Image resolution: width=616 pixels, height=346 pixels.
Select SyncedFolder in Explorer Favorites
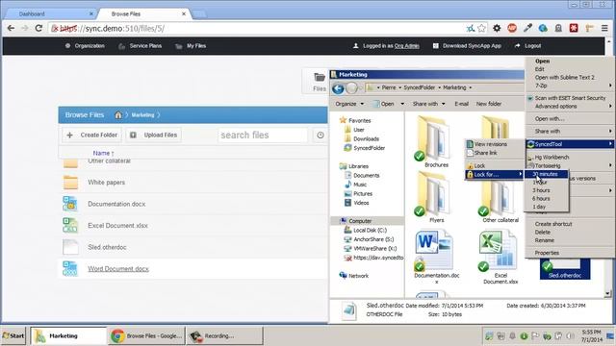(x=365, y=148)
